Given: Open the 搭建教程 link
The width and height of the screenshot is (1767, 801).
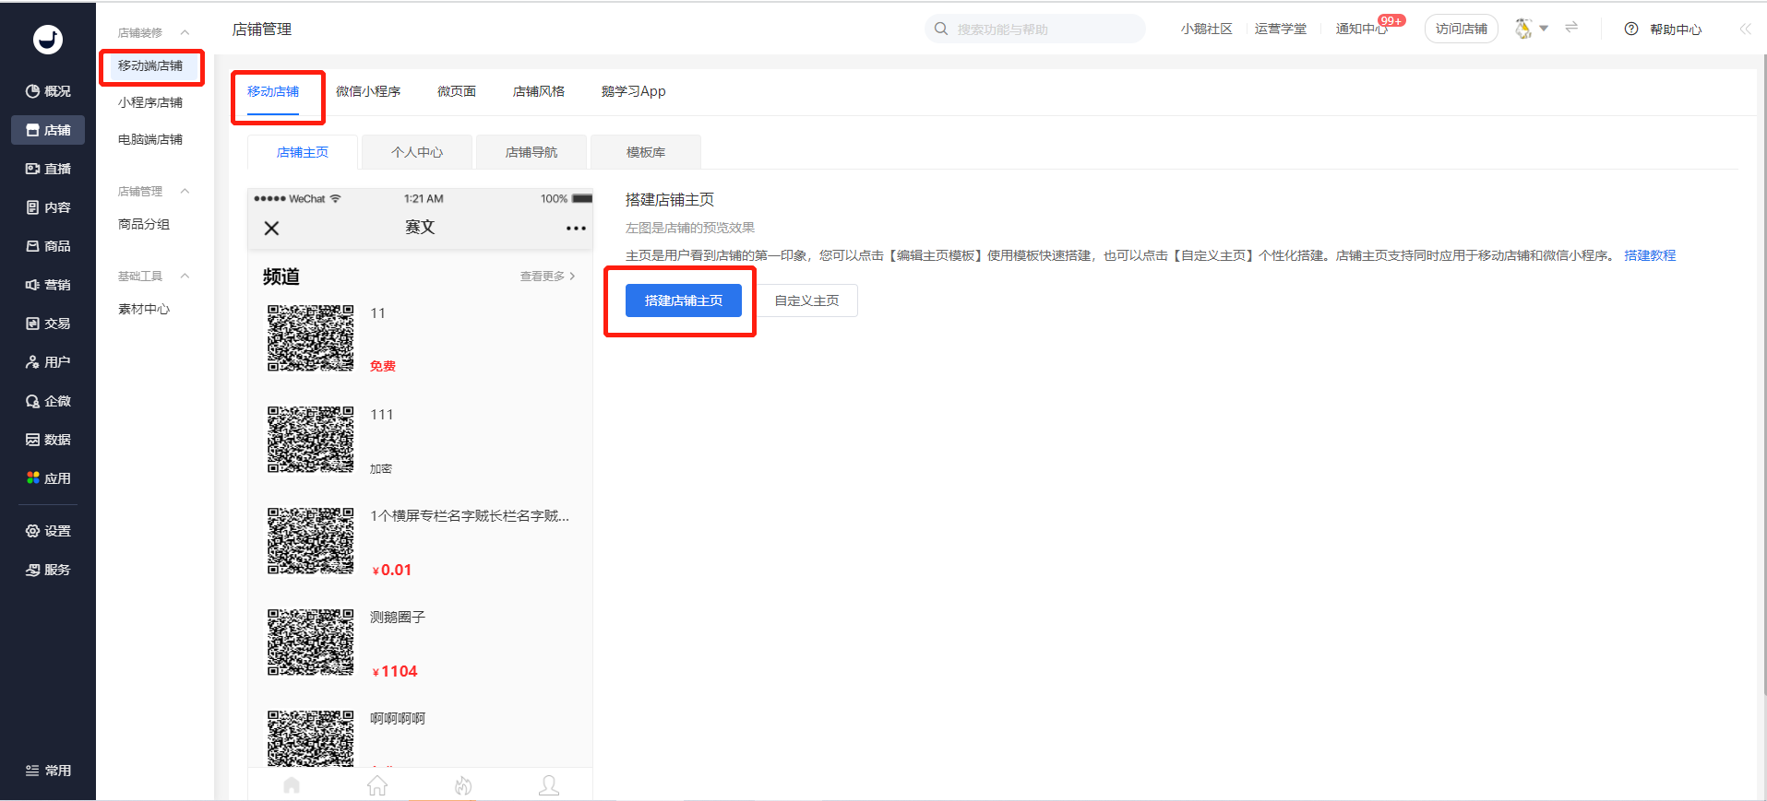Looking at the screenshot, I should tap(1650, 255).
